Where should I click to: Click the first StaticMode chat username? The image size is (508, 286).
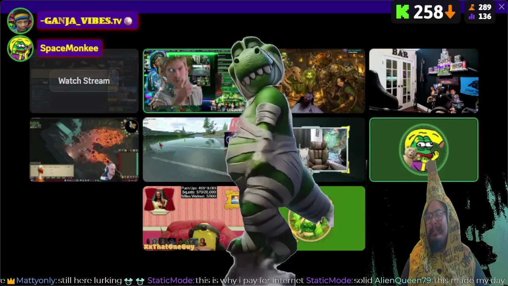169,280
